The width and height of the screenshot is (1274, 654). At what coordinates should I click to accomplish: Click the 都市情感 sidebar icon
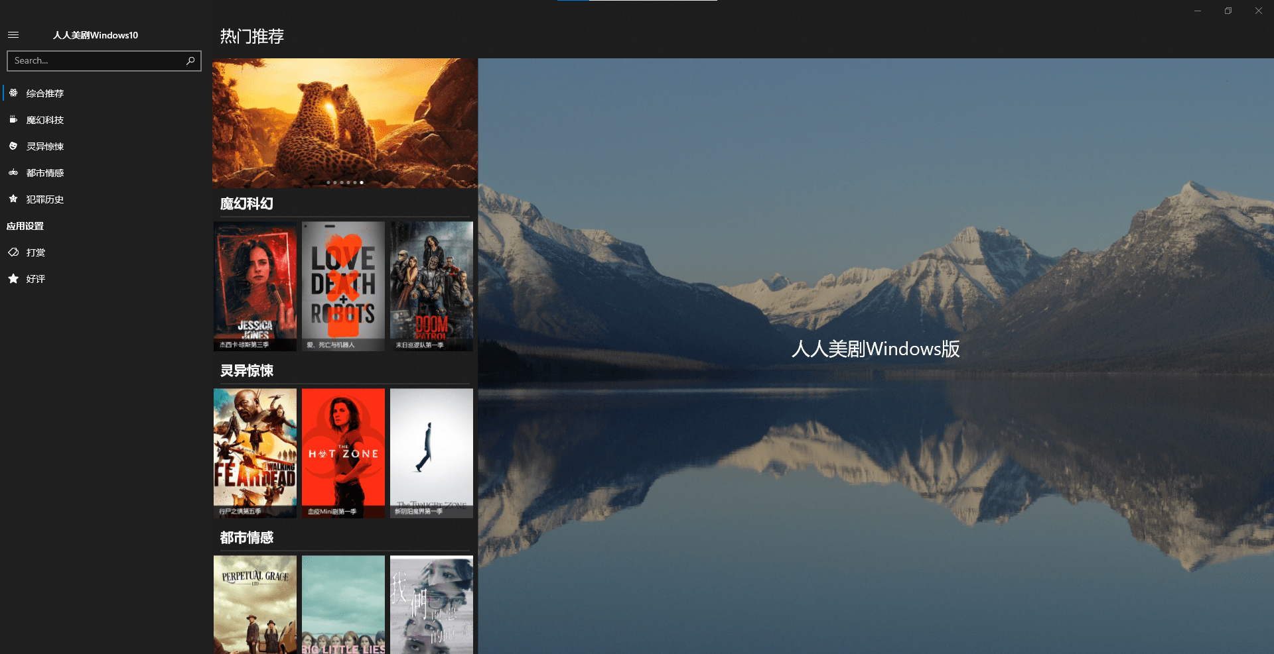[13, 173]
